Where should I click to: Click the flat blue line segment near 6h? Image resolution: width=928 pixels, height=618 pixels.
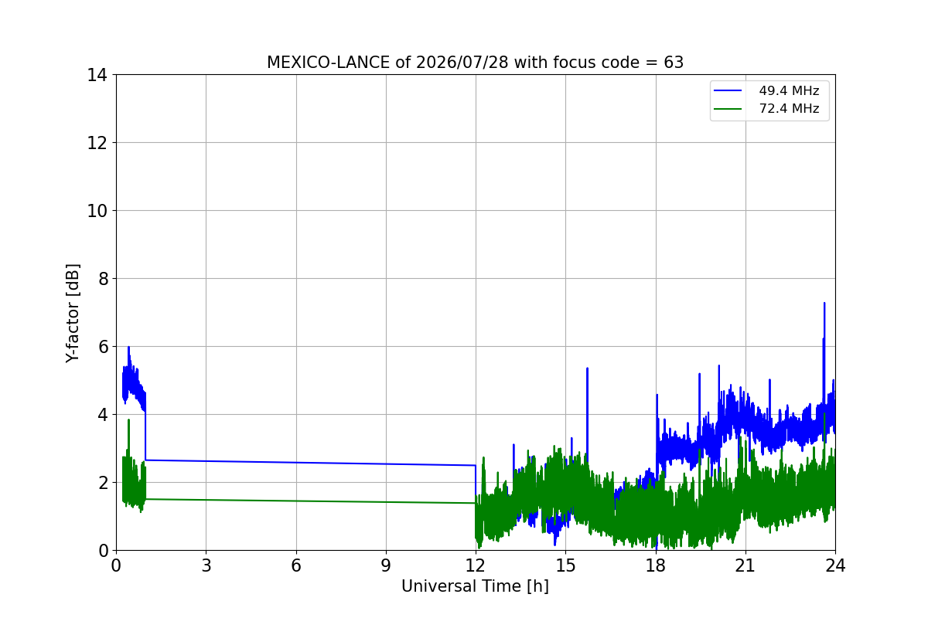click(295, 463)
